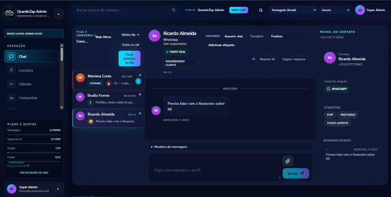Screen dimensions: 391x197
Task: Go to Campanhas
Action: point(31,98)
